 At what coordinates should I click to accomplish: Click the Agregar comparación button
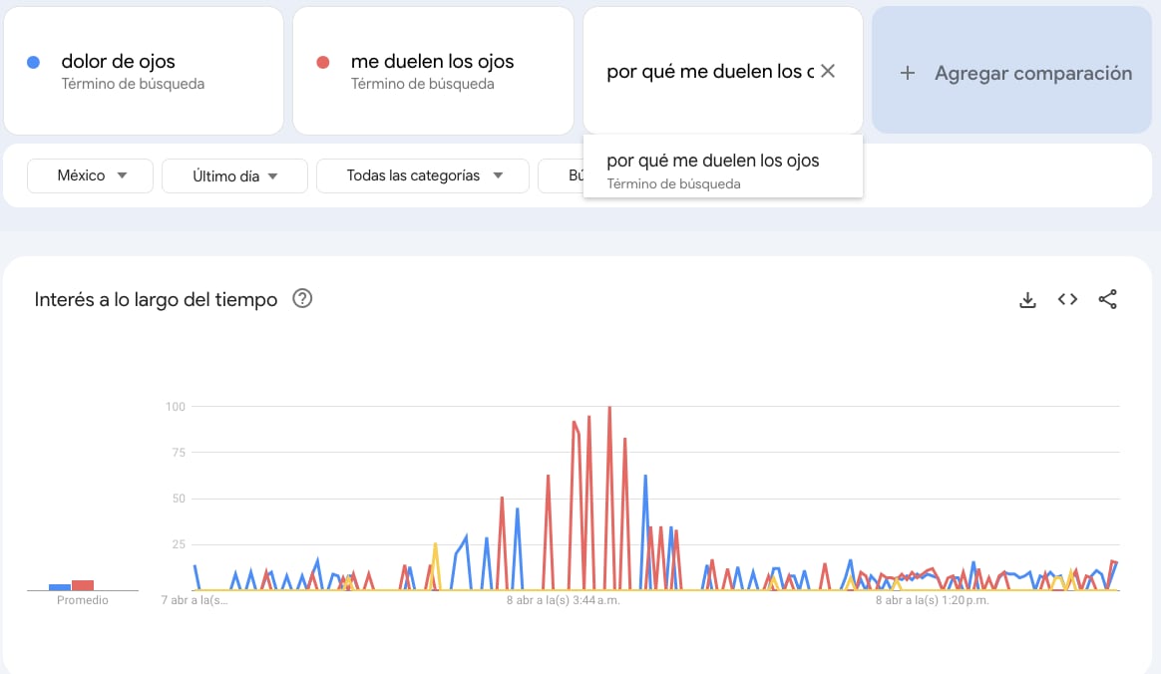click(1010, 73)
